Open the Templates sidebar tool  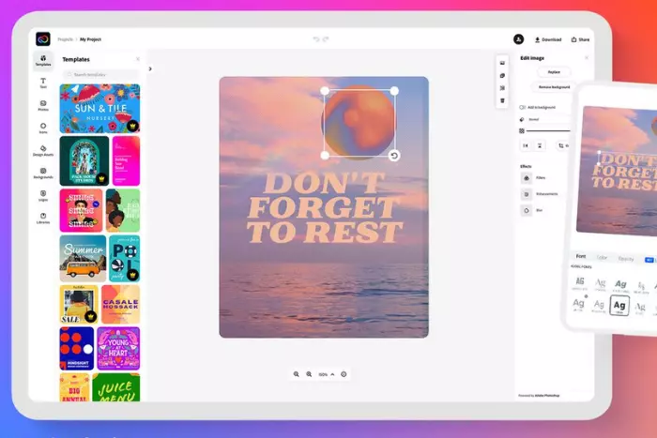43,61
